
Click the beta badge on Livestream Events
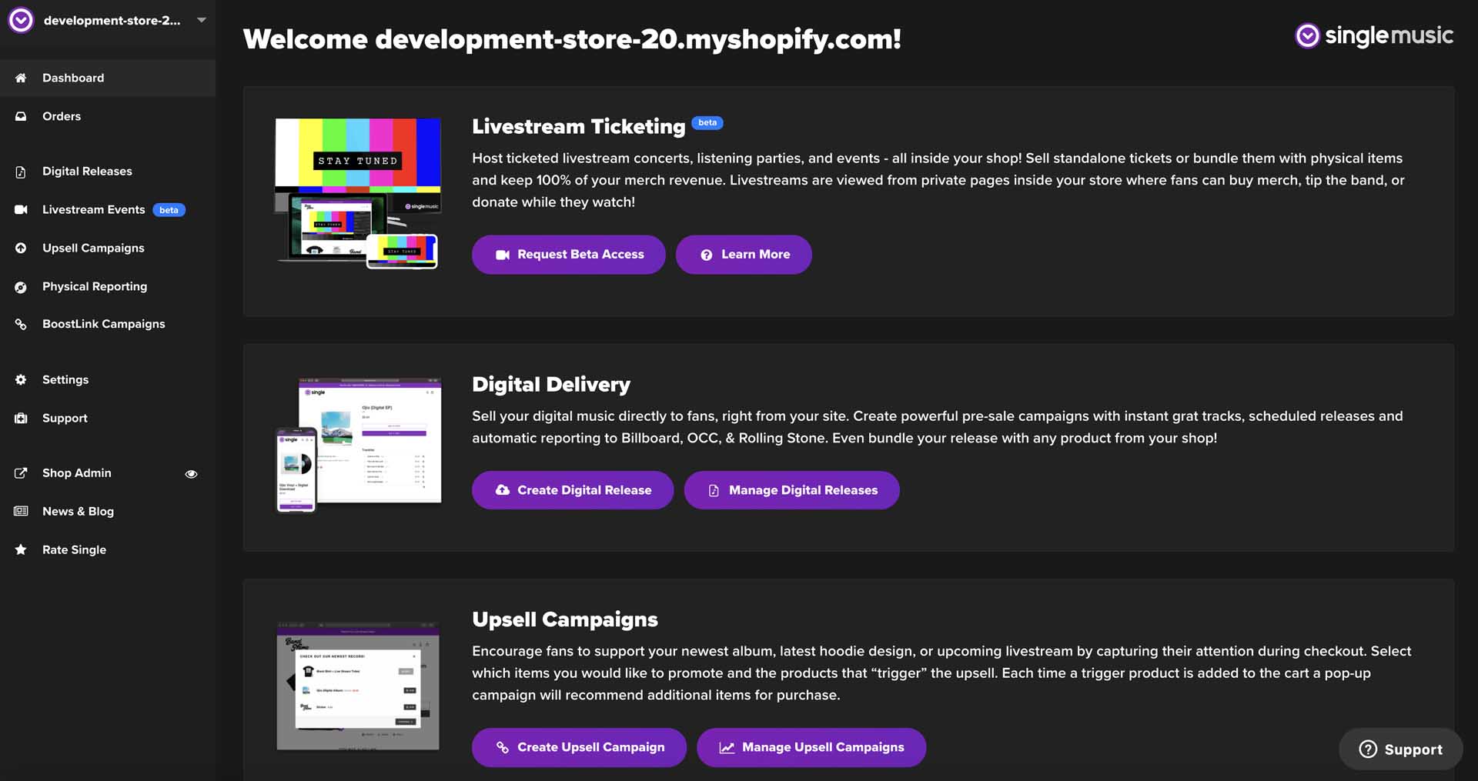point(169,210)
